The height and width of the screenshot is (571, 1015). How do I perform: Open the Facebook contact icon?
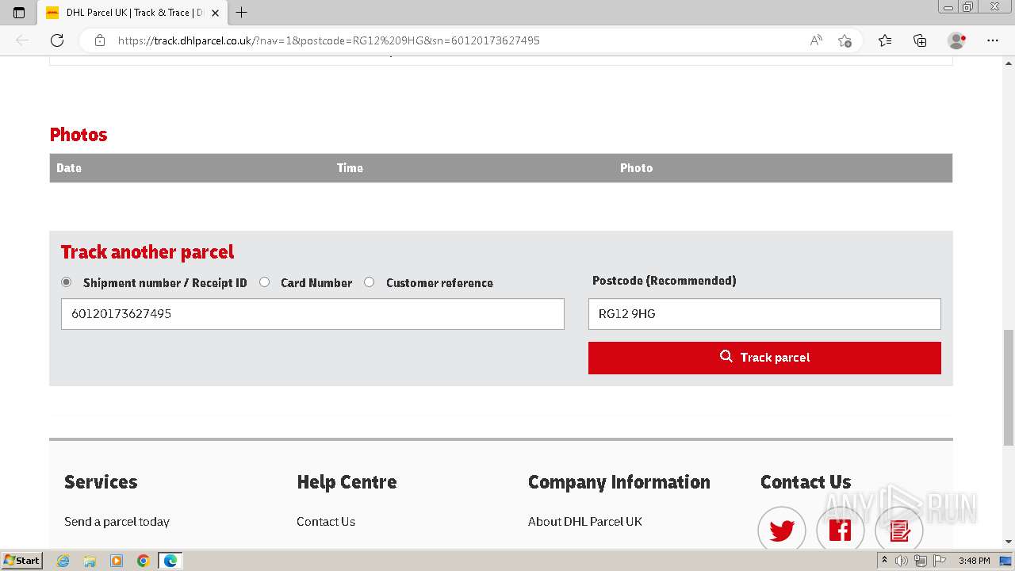(841, 531)
